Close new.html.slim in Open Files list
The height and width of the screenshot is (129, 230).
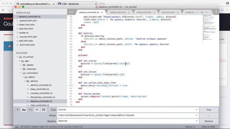pyautogui.click(x=17, y=29)
